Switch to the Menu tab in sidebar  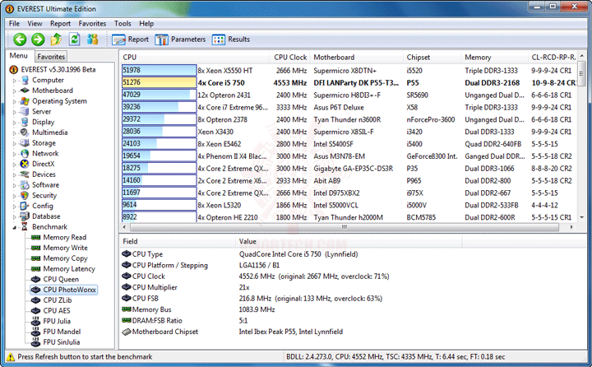19,56
